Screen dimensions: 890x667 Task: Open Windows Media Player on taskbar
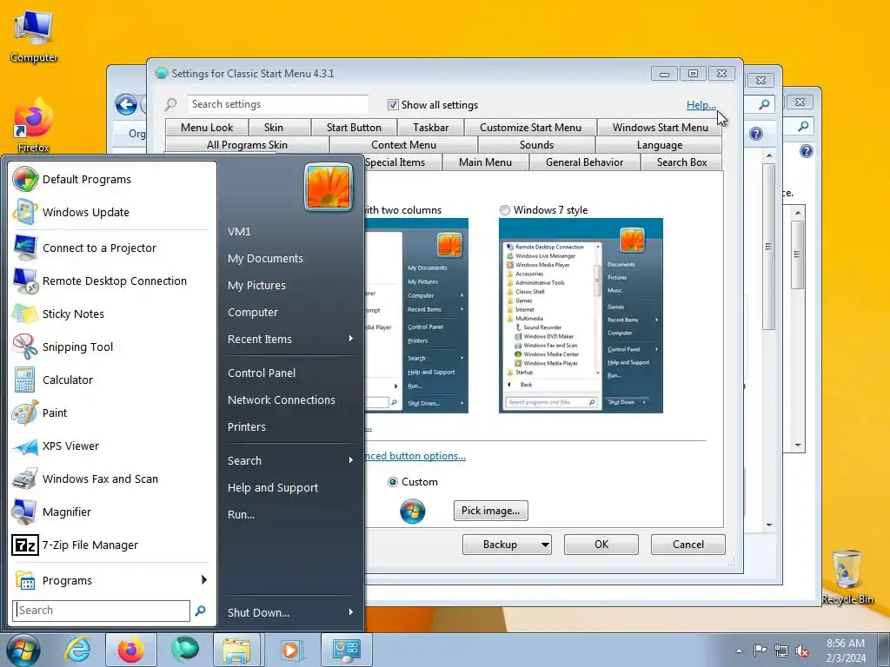coord(290,650)
